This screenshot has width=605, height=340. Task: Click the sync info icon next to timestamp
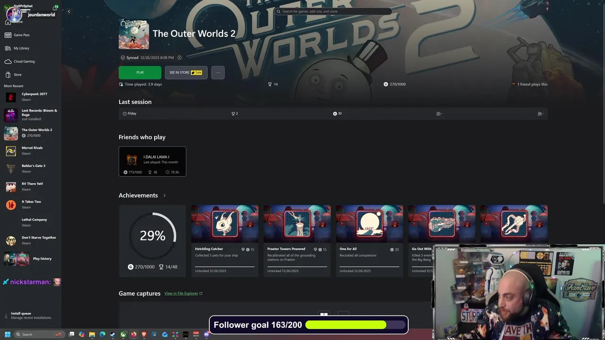(180, 58)
